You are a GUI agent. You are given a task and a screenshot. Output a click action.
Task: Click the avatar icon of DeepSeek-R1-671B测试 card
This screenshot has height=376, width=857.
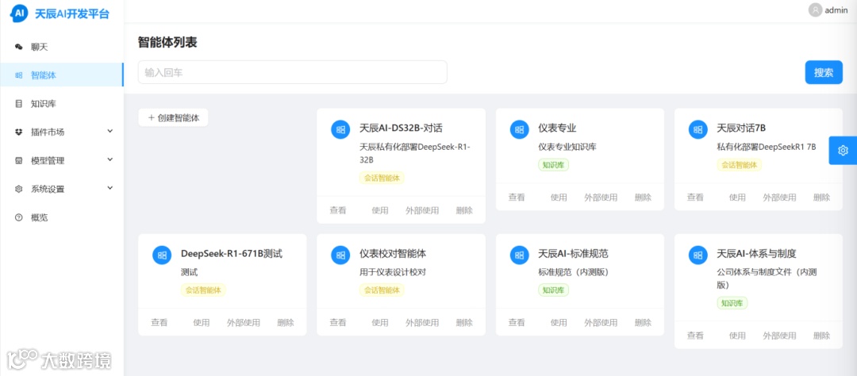point(162,255)
